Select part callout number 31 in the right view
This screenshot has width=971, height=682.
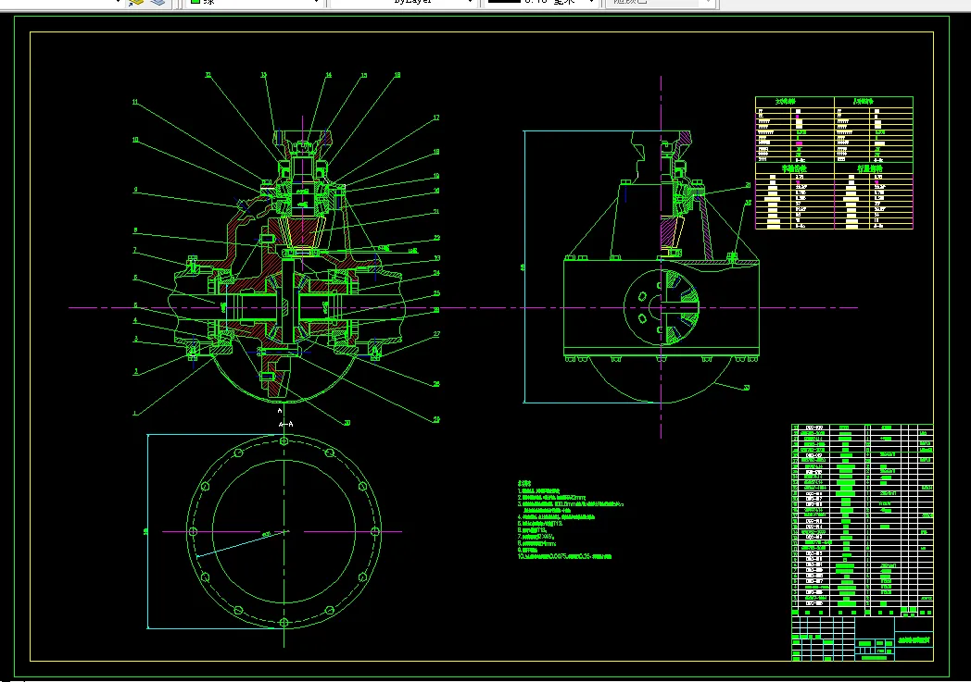748,185
